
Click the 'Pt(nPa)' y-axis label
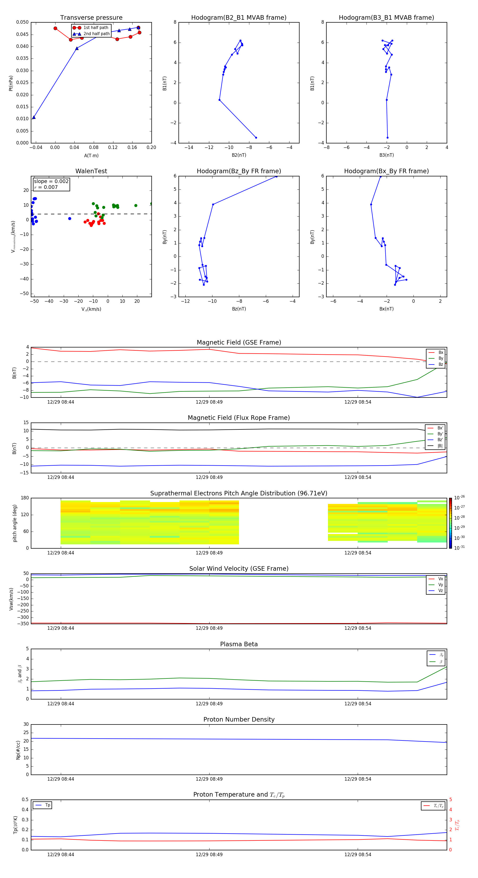click(x=11, y=83)
